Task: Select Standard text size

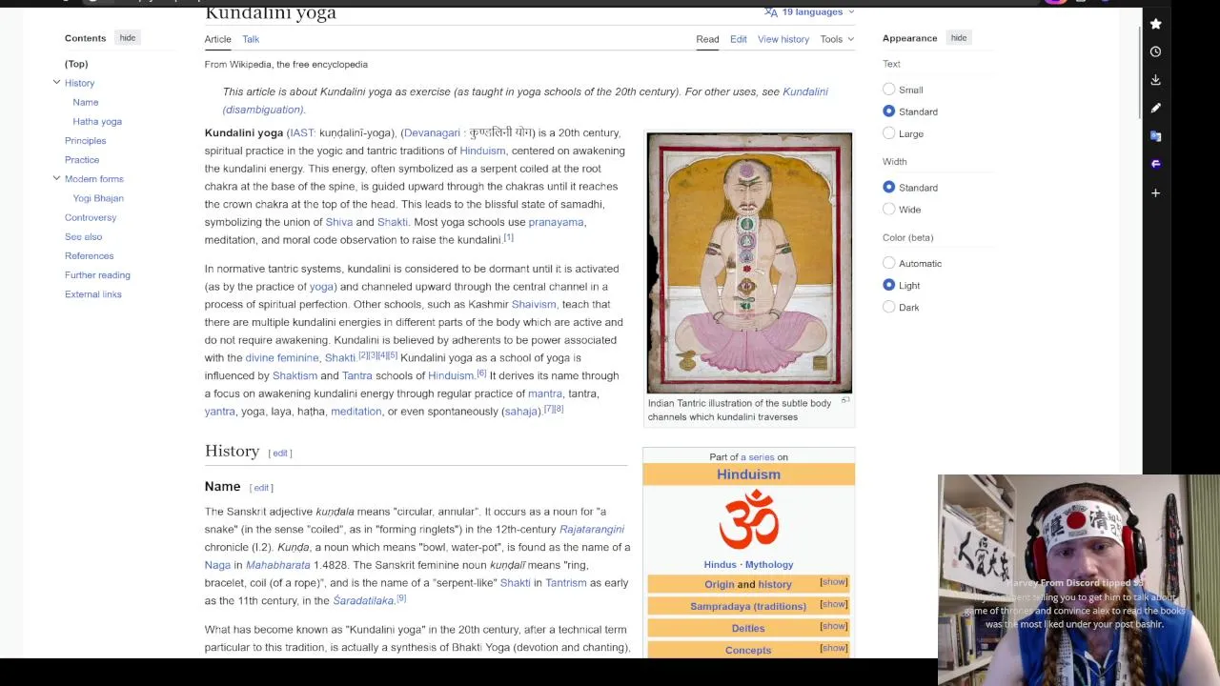Action: click(x=889, y=111)
